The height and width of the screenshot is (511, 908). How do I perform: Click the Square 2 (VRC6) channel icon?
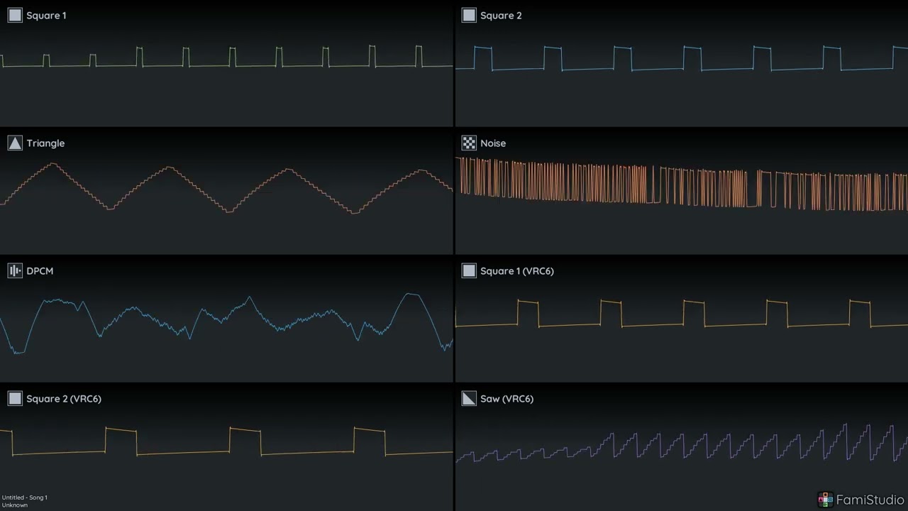pyautogui.click(x=15, y=398)
